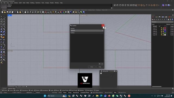Switch to the Standard toolbar tab
Viewport: 174px width, 98px height.
coord(4,10)
